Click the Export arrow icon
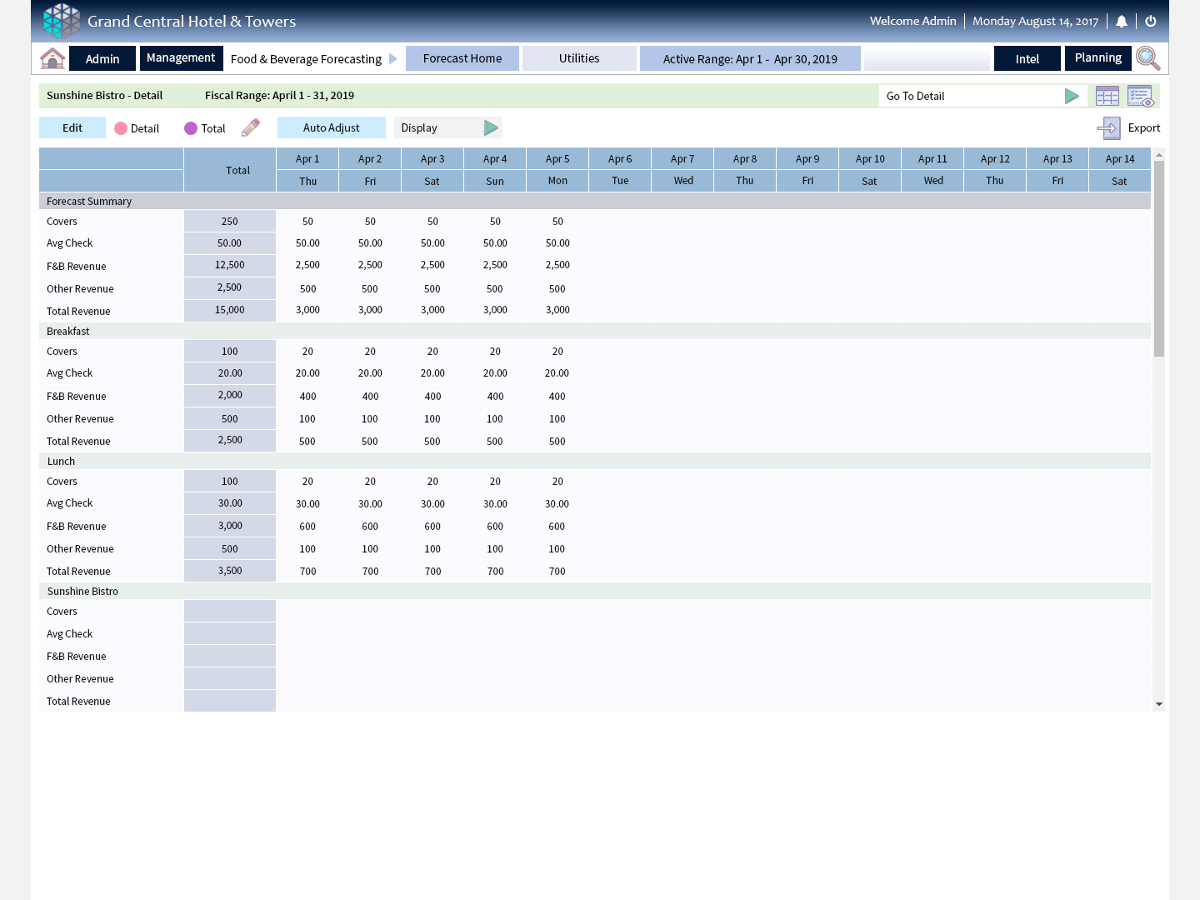The width and height of the screenshot is (1200, 900). pyautogui.click(x=1108, y=128)
